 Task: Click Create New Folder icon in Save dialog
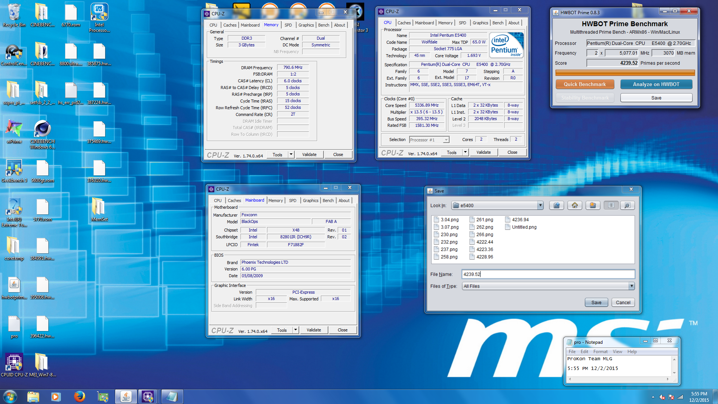coord(593,205)
